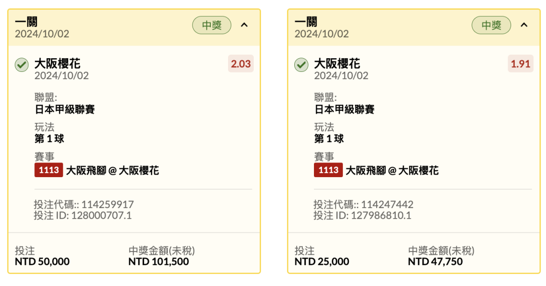Click the green check icon on the left card
Screen dimensions: 546x286
(22, 65)
